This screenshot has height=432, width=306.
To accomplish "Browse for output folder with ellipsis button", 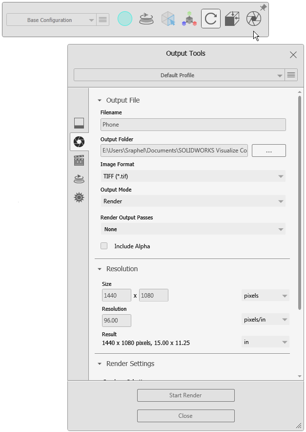I will (x=268, y=151).
